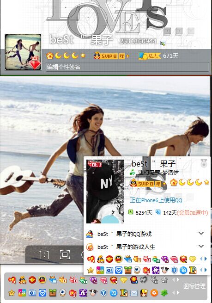Open the mail envelope icon in bottom bar
Image resolution: width=212 pixels, height=303 pixels.
click(133, 293)
